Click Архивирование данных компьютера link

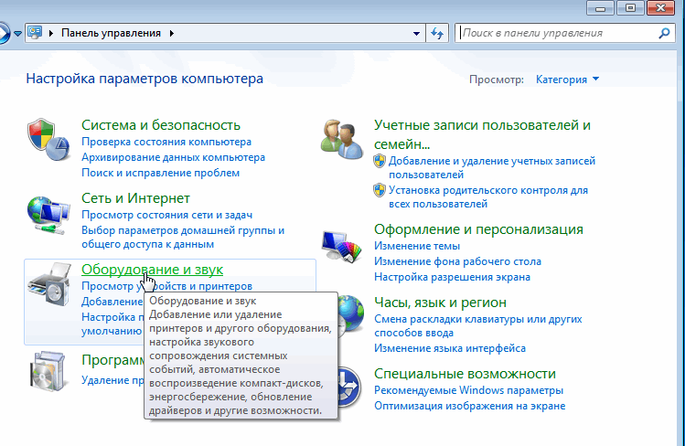pos(173,157)
